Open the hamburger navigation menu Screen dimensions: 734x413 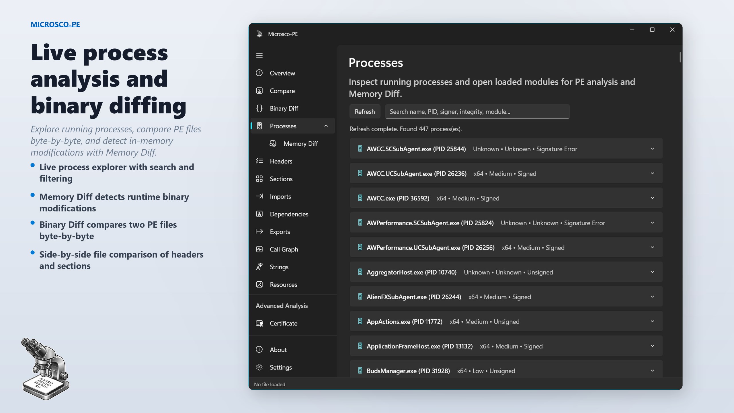pos(259,55)
